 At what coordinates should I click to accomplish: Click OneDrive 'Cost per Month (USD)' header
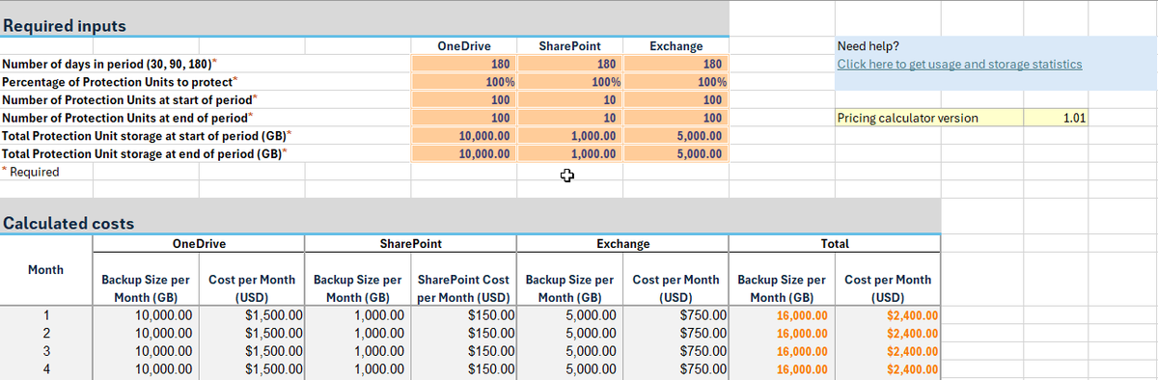click(x=252, y=288)
